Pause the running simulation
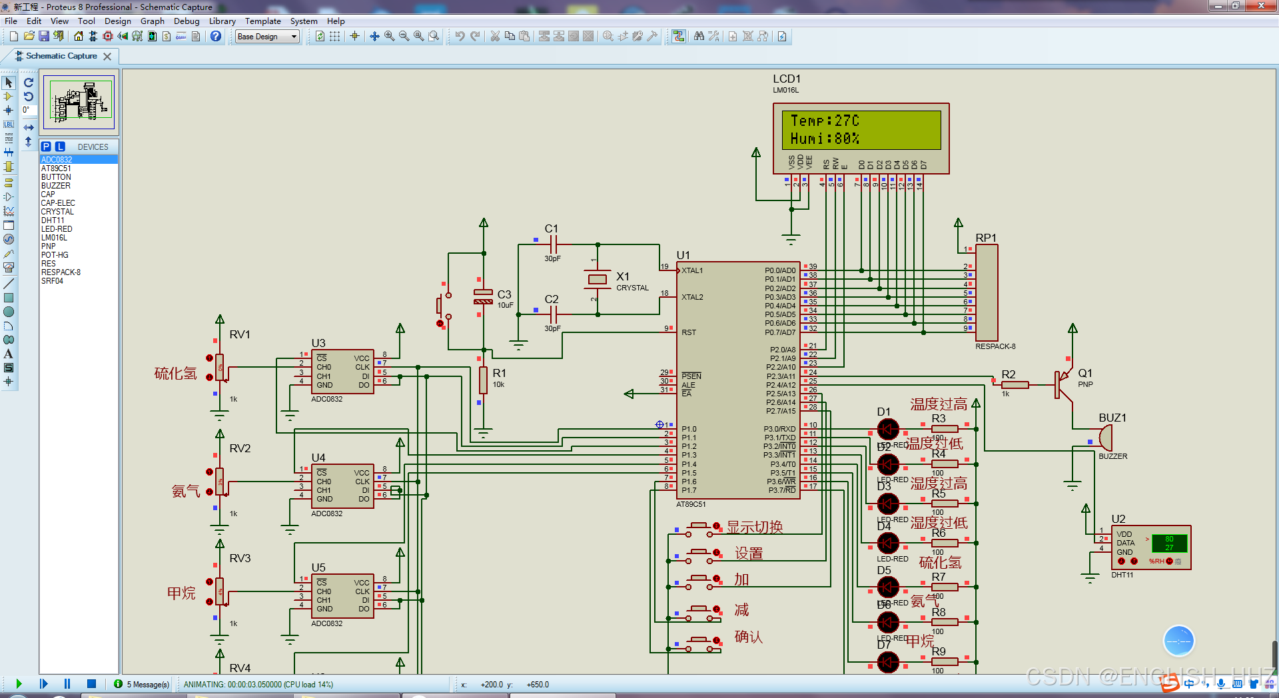Image resolution: width=1279 pixels, height=698 pixels. (67, 683)
